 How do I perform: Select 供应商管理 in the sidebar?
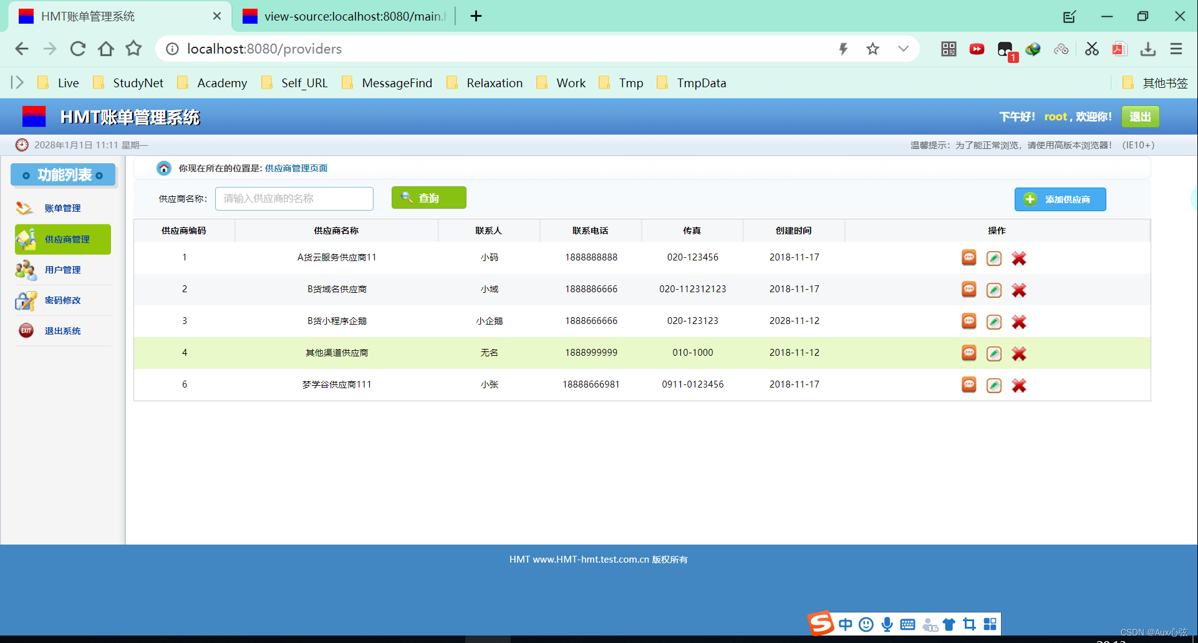coord(62,239)
